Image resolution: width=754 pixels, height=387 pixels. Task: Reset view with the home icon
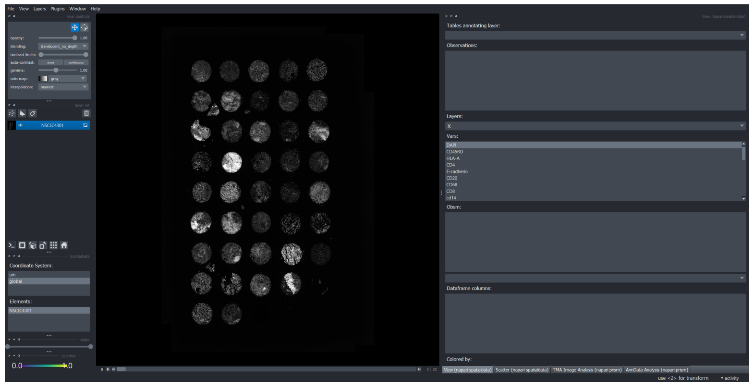(64, 245)
